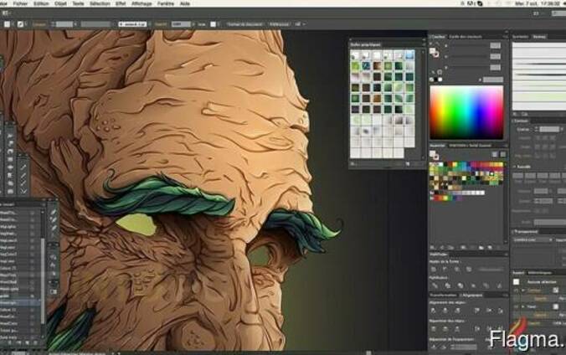Click Graisse value field in Contour panel
This screenshot has width=566, height=355.
[x=549, y=129]
